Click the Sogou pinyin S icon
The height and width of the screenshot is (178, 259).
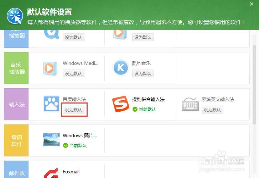coord(120,104)
